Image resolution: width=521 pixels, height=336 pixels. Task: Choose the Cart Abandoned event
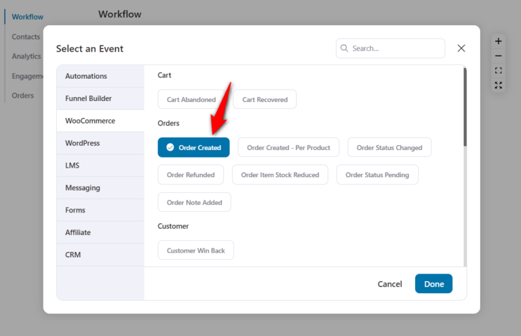coord(191,99)
